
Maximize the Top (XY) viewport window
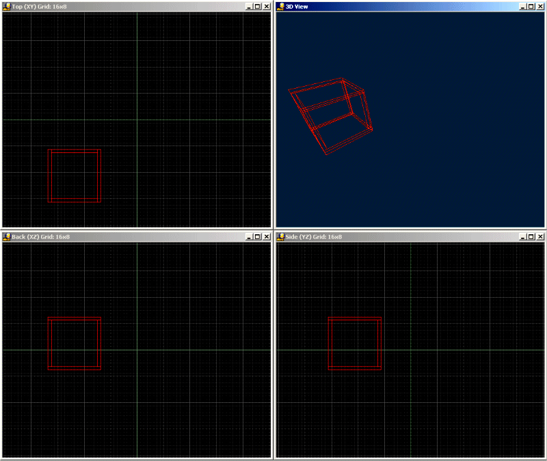click(x=258, y=7)
